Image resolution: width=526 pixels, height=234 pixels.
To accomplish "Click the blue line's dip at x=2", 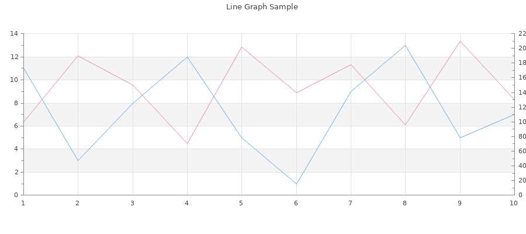I will 78,160.
